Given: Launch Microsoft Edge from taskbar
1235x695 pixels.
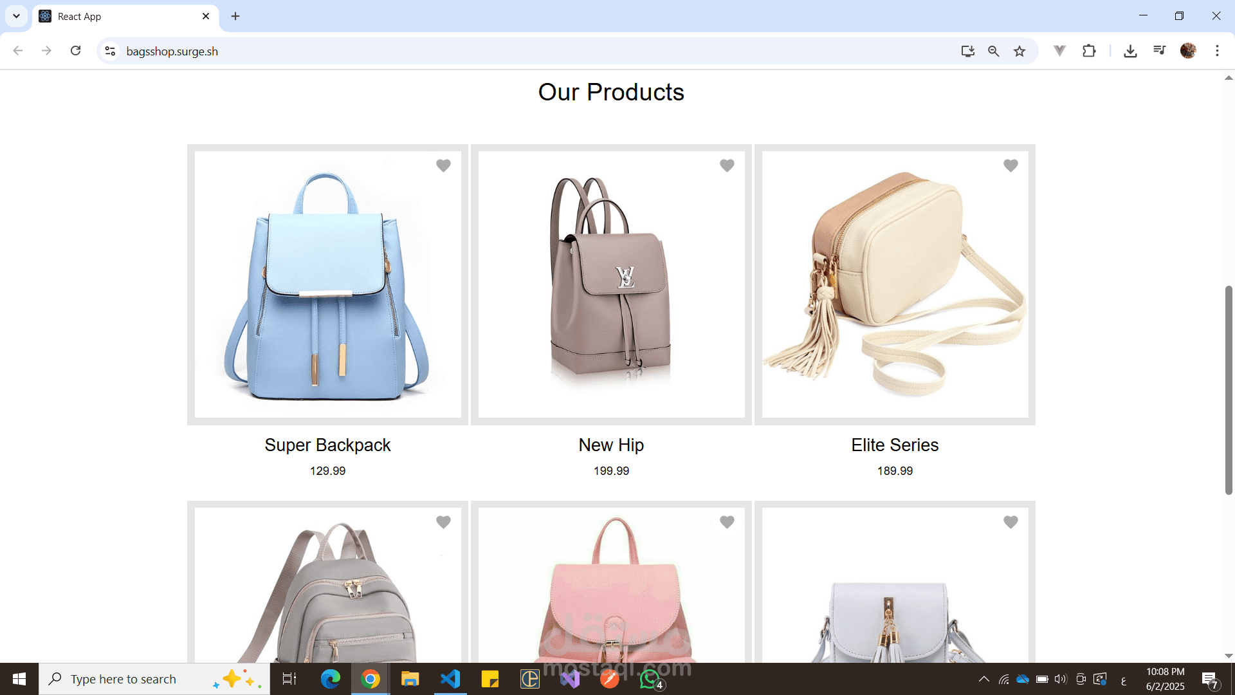Looking at the screenshot, I should (x=331, y=679).
